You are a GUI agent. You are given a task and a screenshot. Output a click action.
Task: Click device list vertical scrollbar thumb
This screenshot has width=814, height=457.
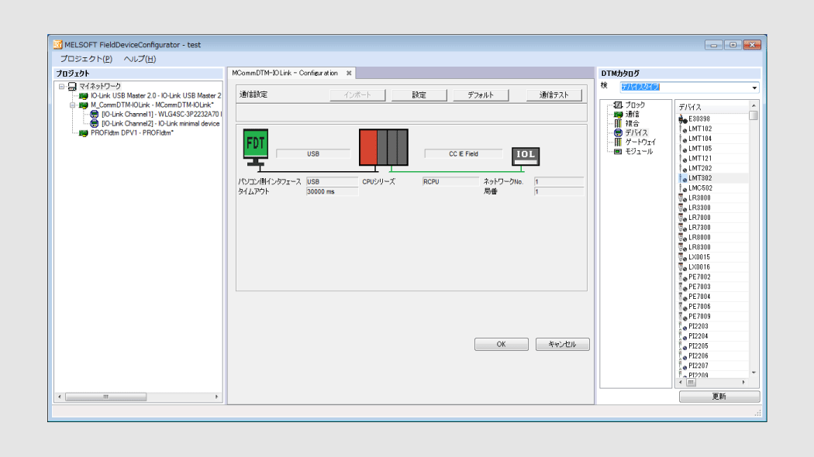pyautogui.click(x=754, y=115)
